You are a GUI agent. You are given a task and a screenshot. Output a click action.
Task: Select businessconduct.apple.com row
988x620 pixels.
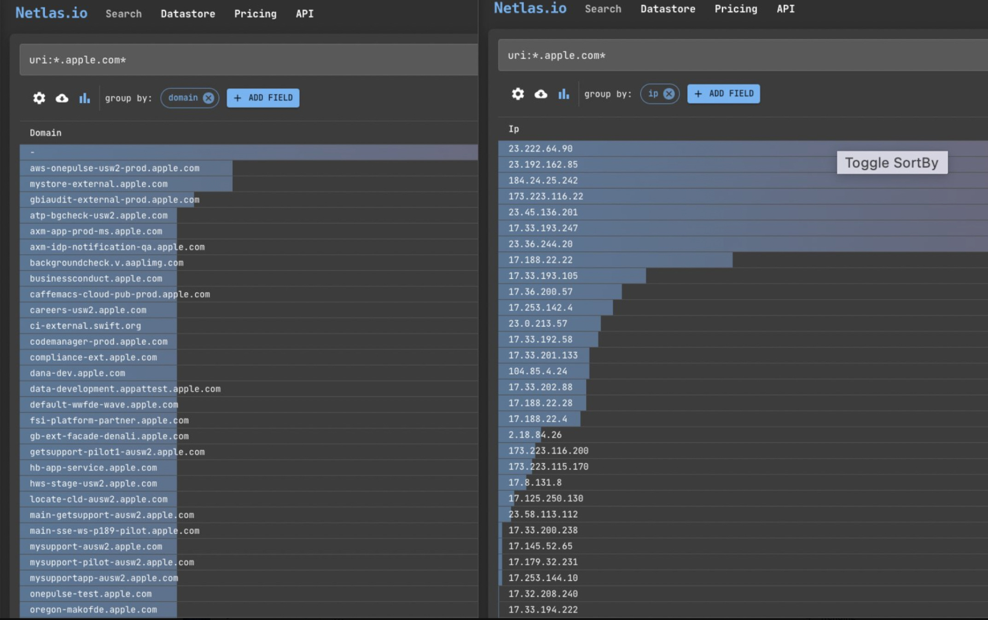249,279
